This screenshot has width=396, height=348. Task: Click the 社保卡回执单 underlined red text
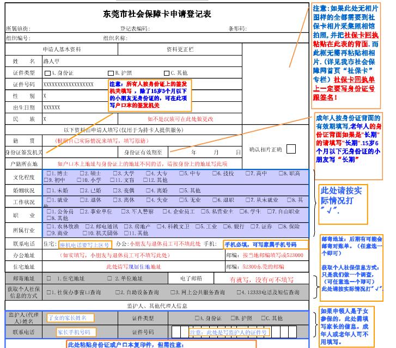pos(354,80)
